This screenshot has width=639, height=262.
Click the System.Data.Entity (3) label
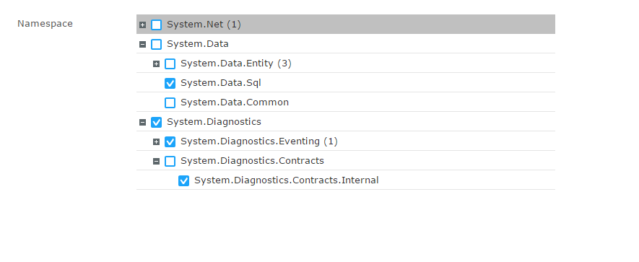(x=236, y=64)
